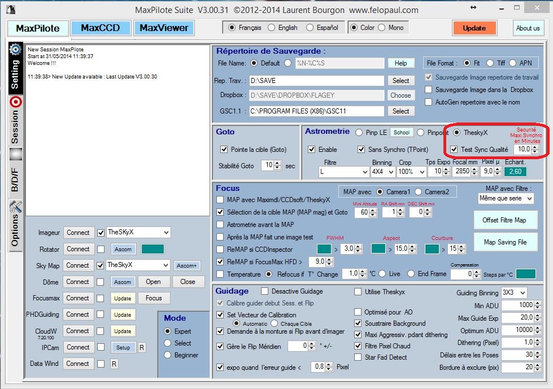
Task: Enable Star Fad Detect
Action: [358, 357]
